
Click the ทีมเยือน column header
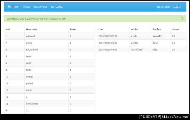(x=157, y=30)
